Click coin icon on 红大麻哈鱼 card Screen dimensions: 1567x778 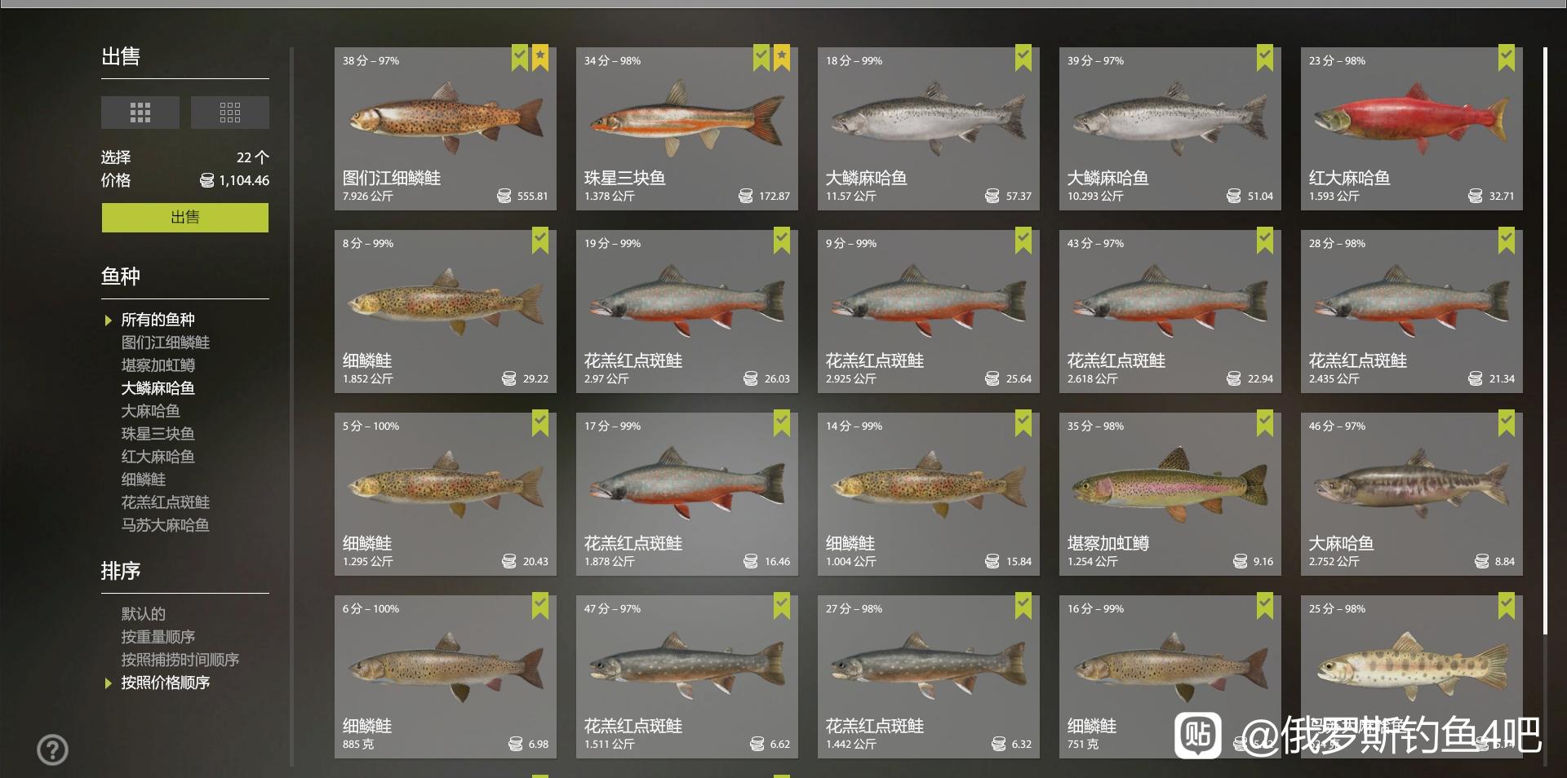click(1475, 196)
